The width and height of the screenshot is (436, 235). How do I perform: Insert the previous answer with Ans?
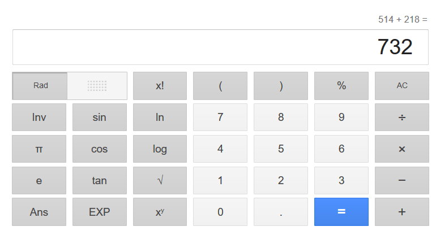point(39,212)
